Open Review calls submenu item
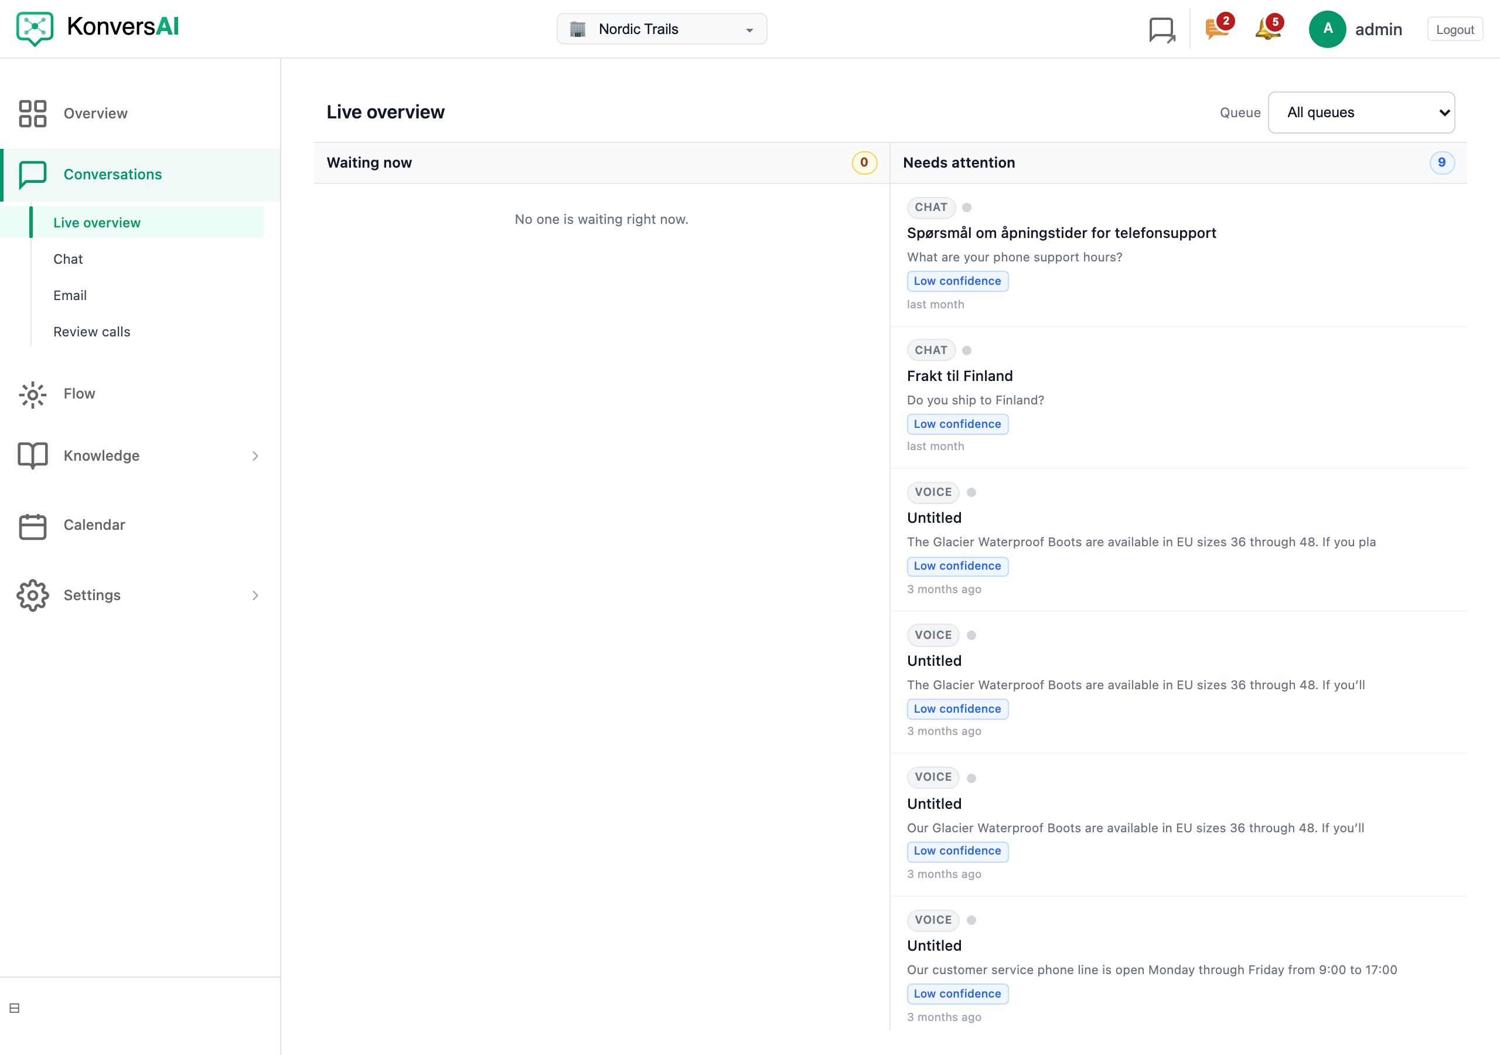 (91, 332)
